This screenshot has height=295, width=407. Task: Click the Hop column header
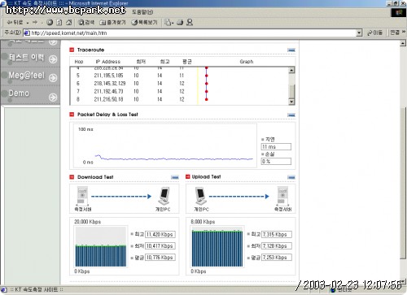tap(79, 62)
